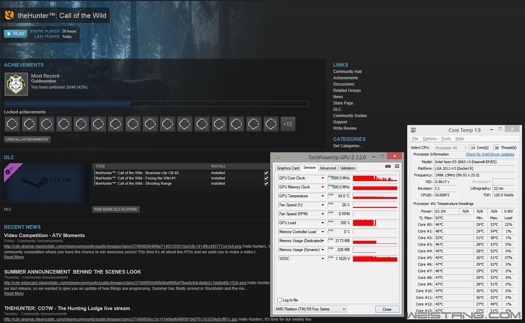Open Support link in LINKS
This screenshot has width=525, height=323.
(x=340, y=122)
